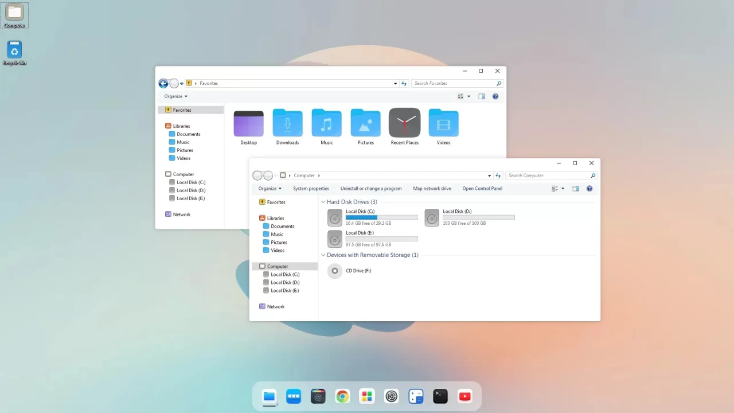Select the Local Disk (D:) drive icon
This screenshot has height=413, width=734.
[x=432, y=218]
